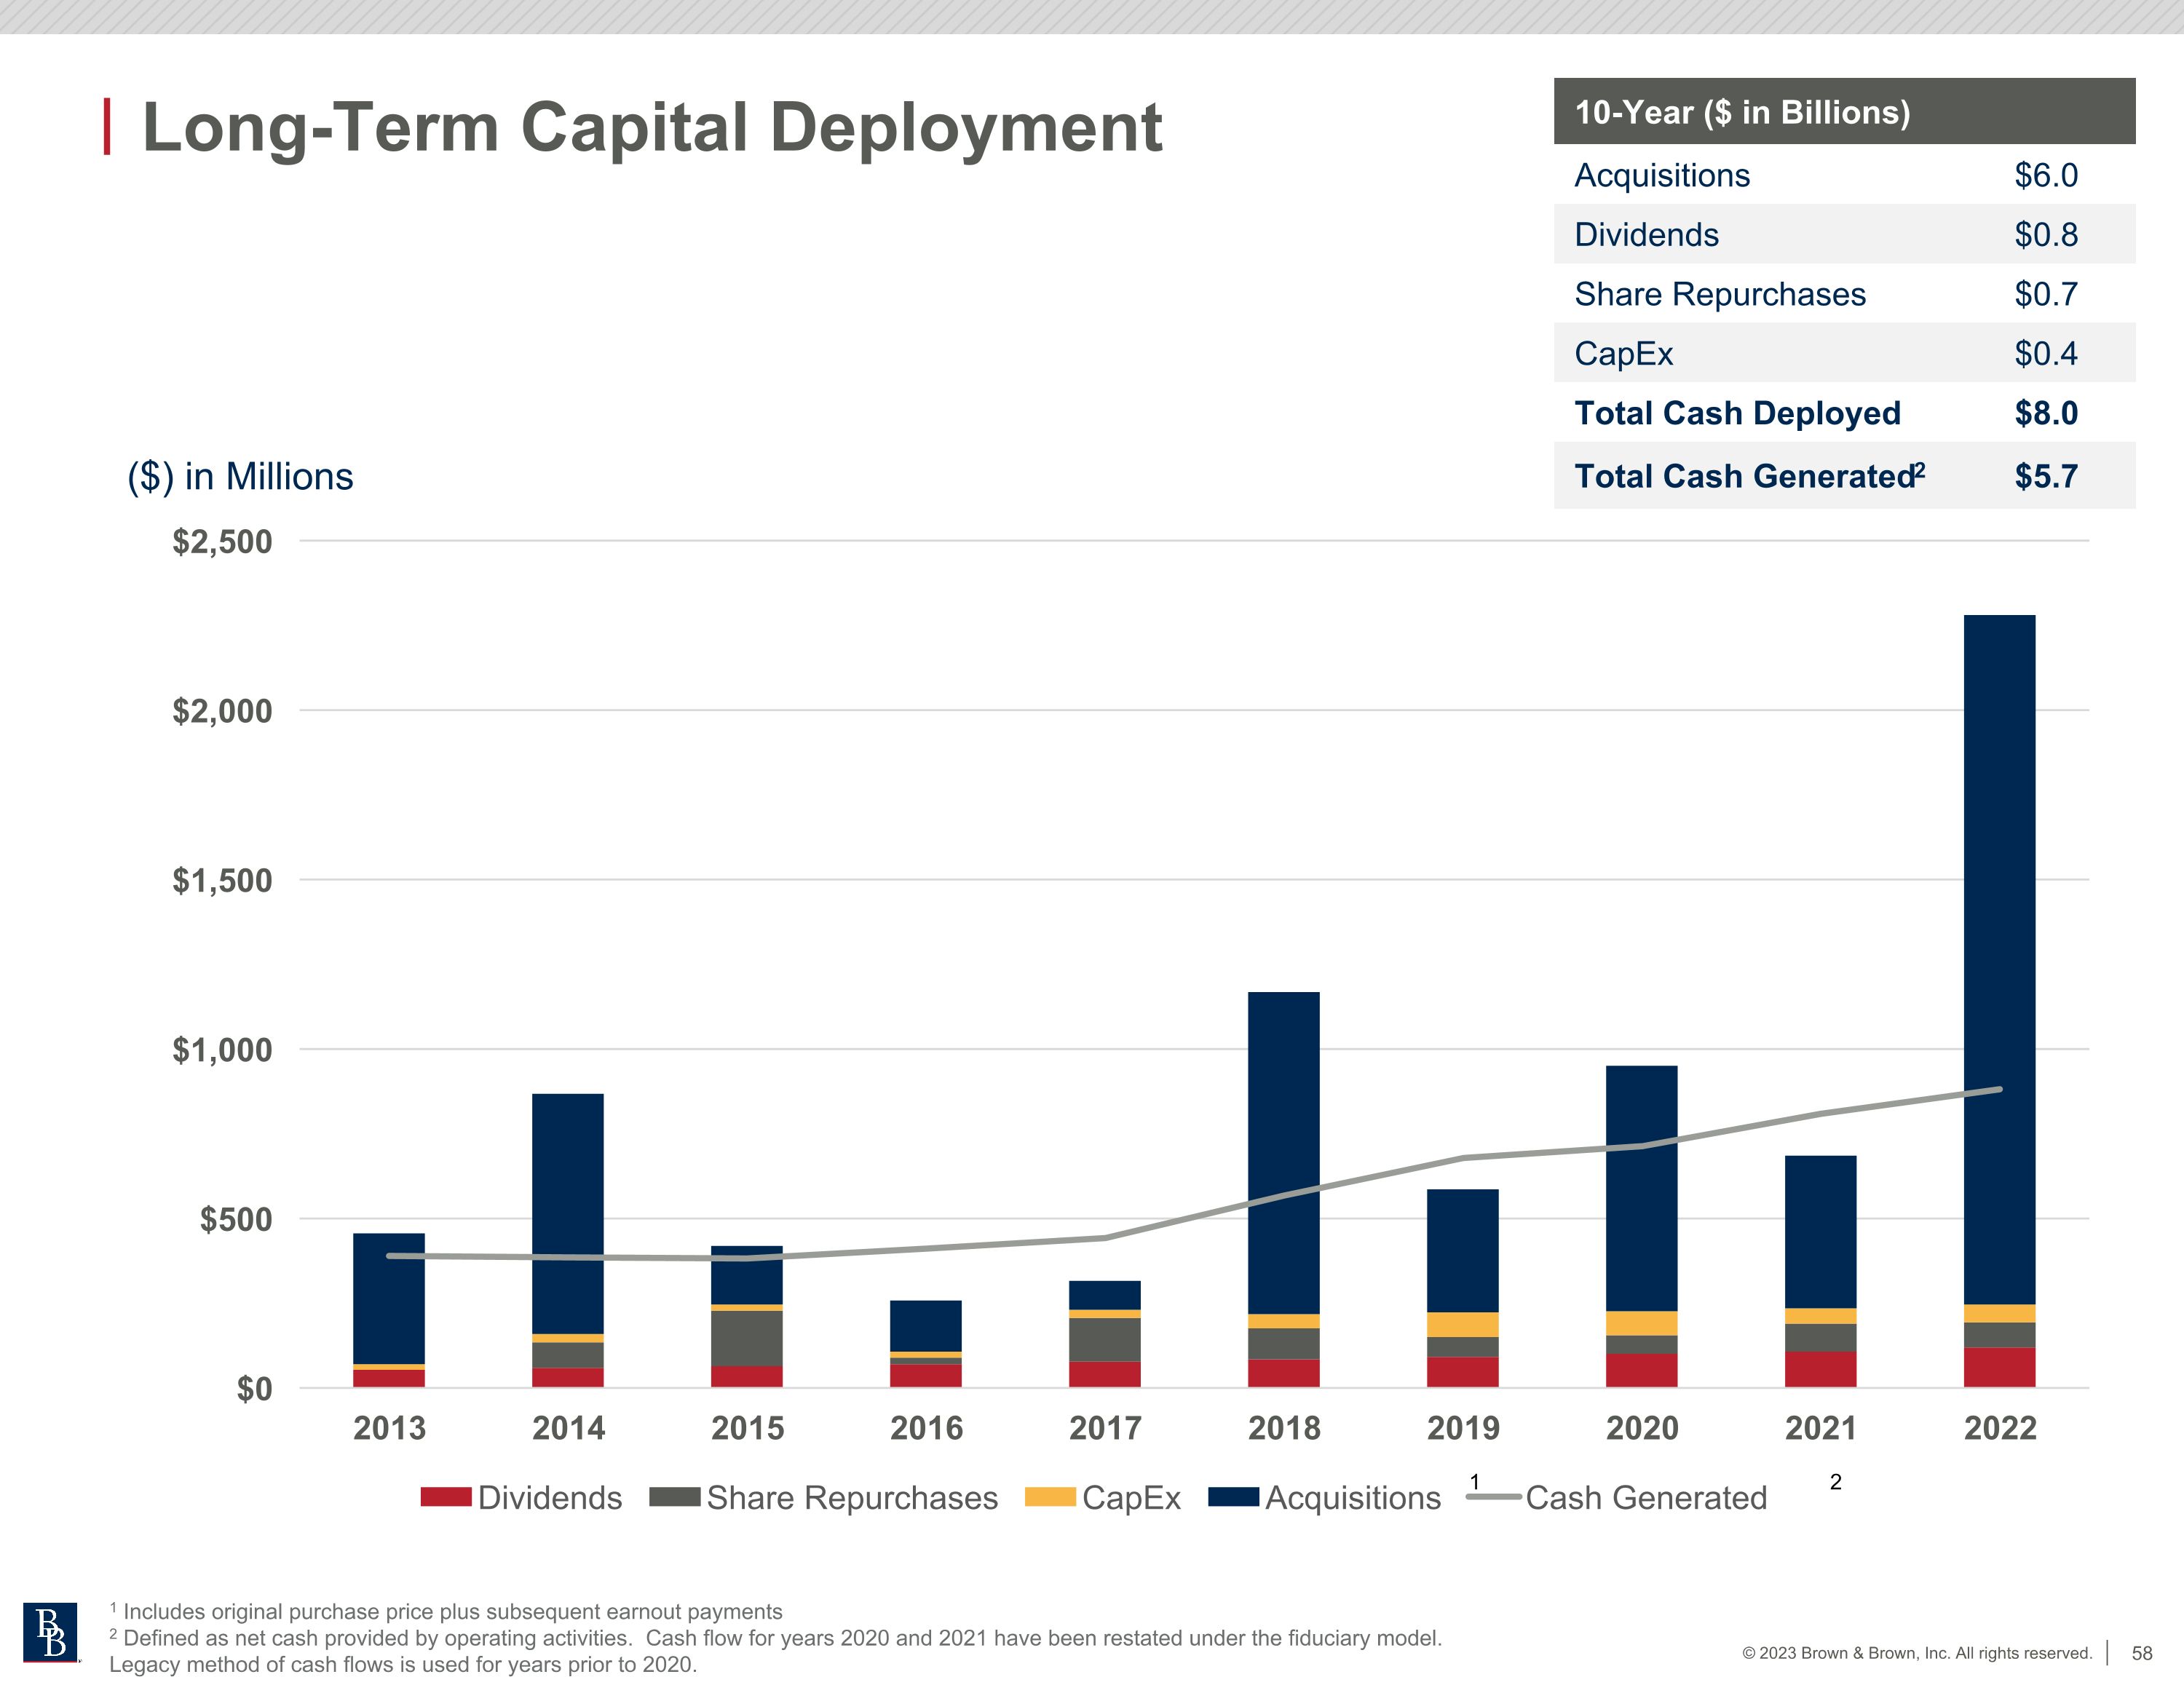Select the 'Dividends' table row label
The width and height of the screenshot is (2184, 1685).
click(x=1647, y=234)
